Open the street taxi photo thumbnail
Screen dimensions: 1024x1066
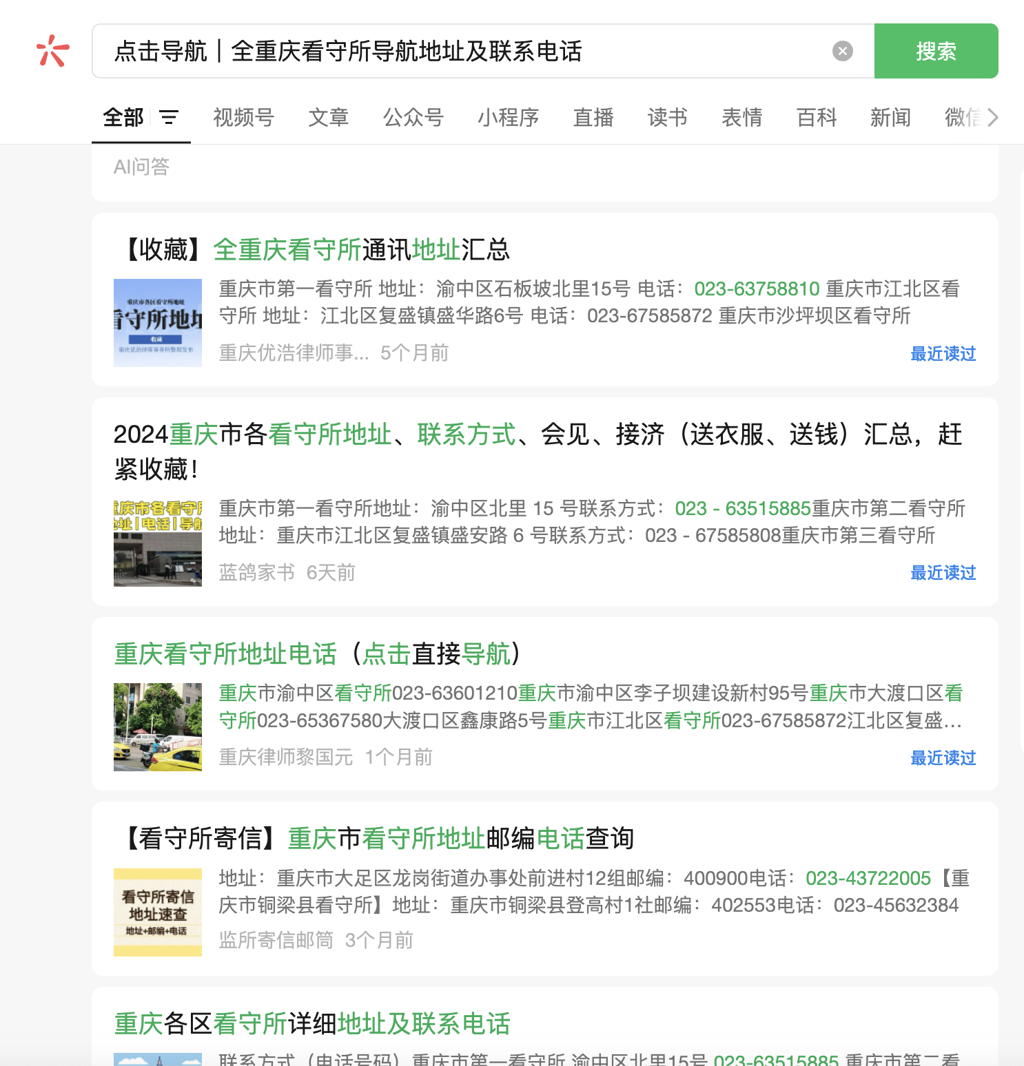(x=158, y=727)
